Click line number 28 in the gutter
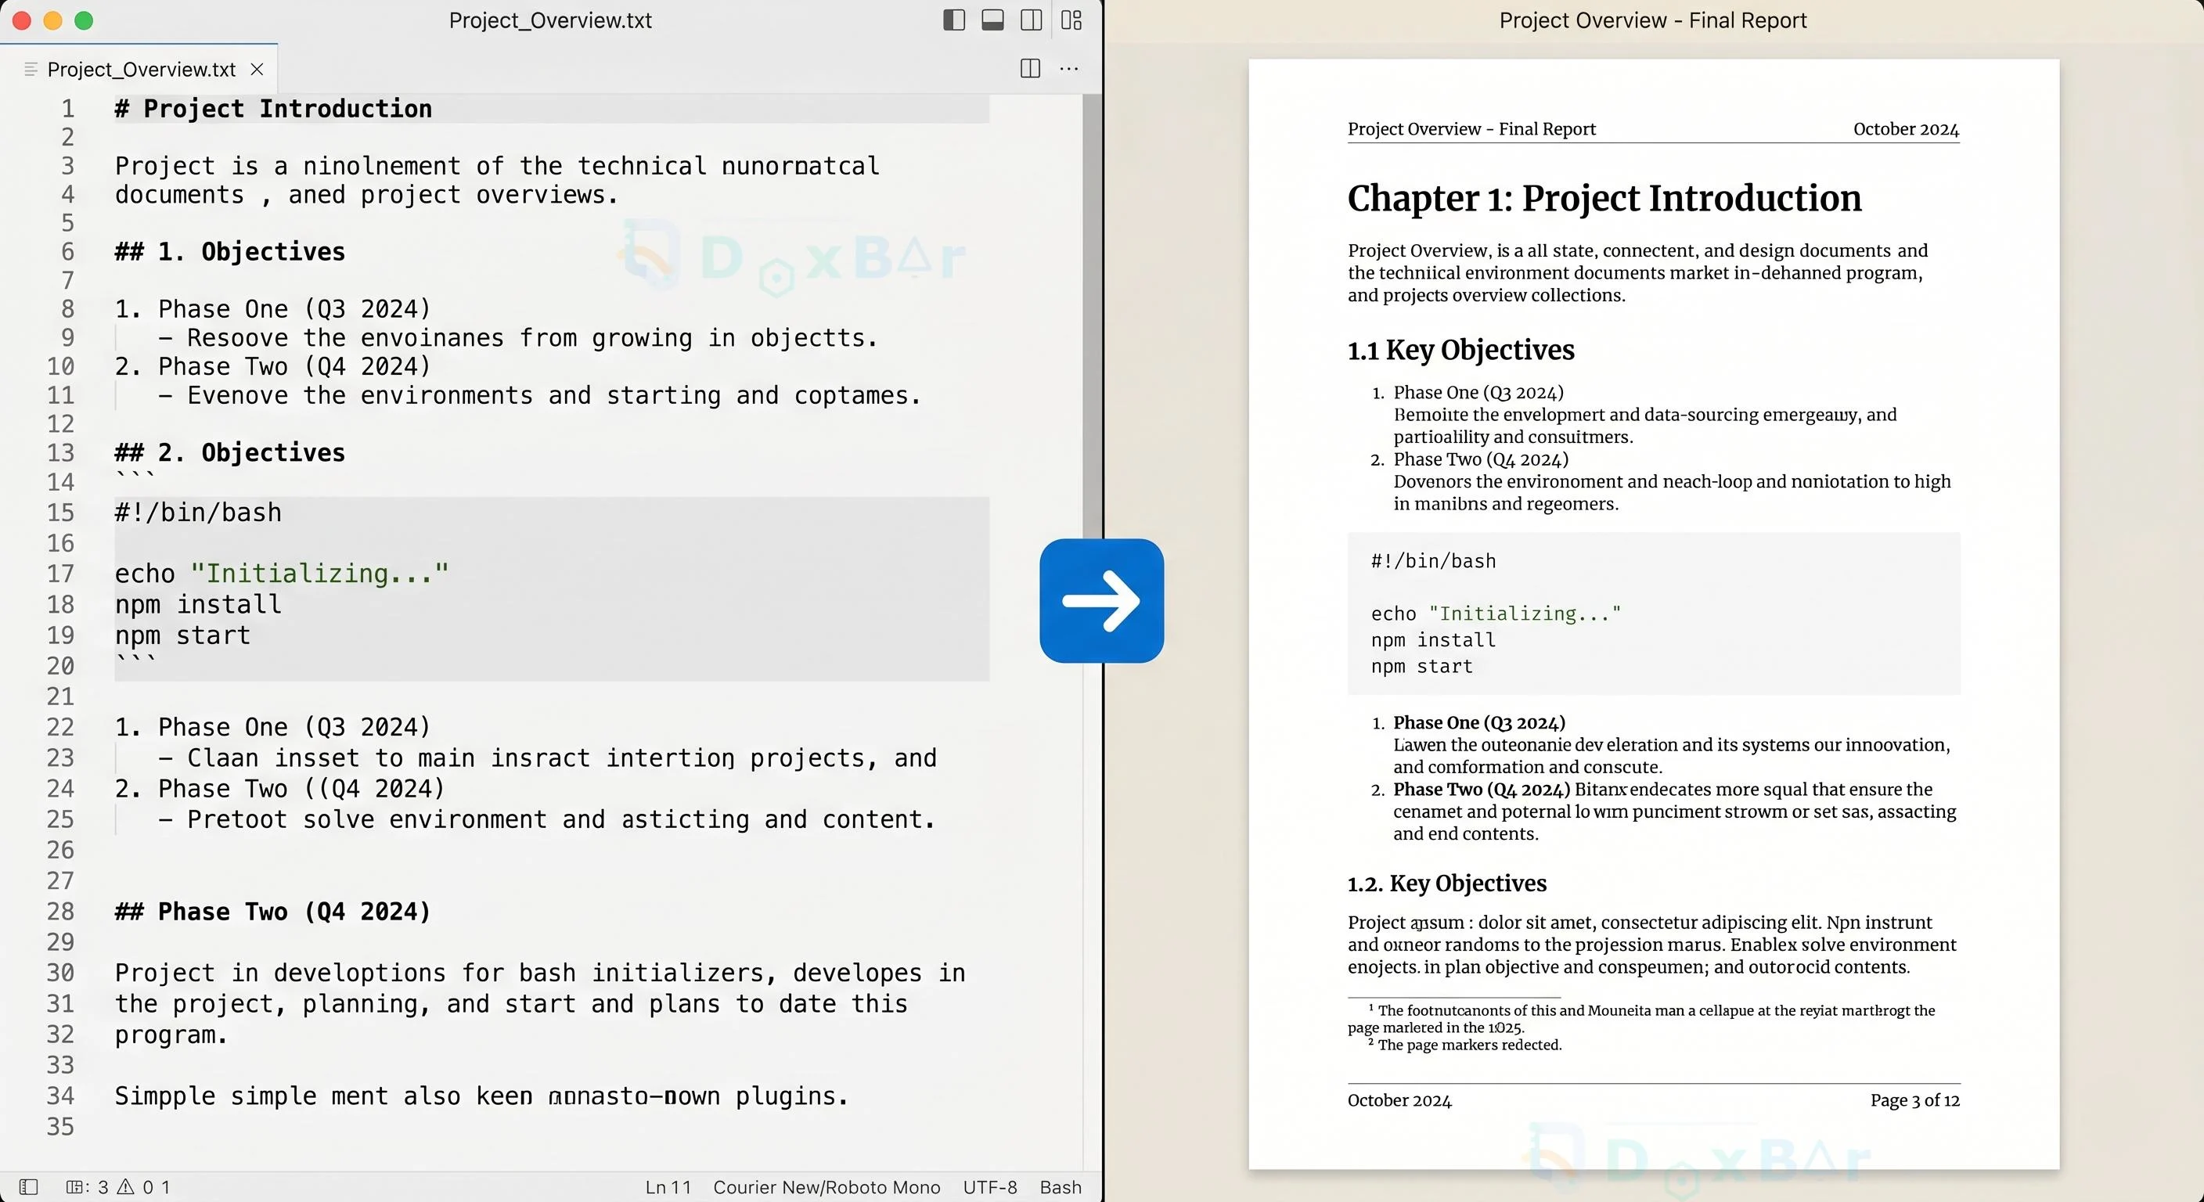Viewport: 2204px width, 1202px height. pyautogui.click(x=61, y=911)
